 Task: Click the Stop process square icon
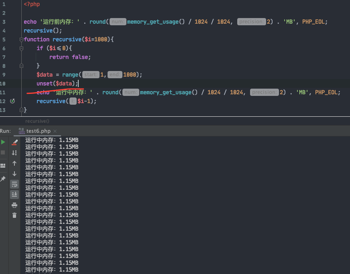[x=3, y=152]
